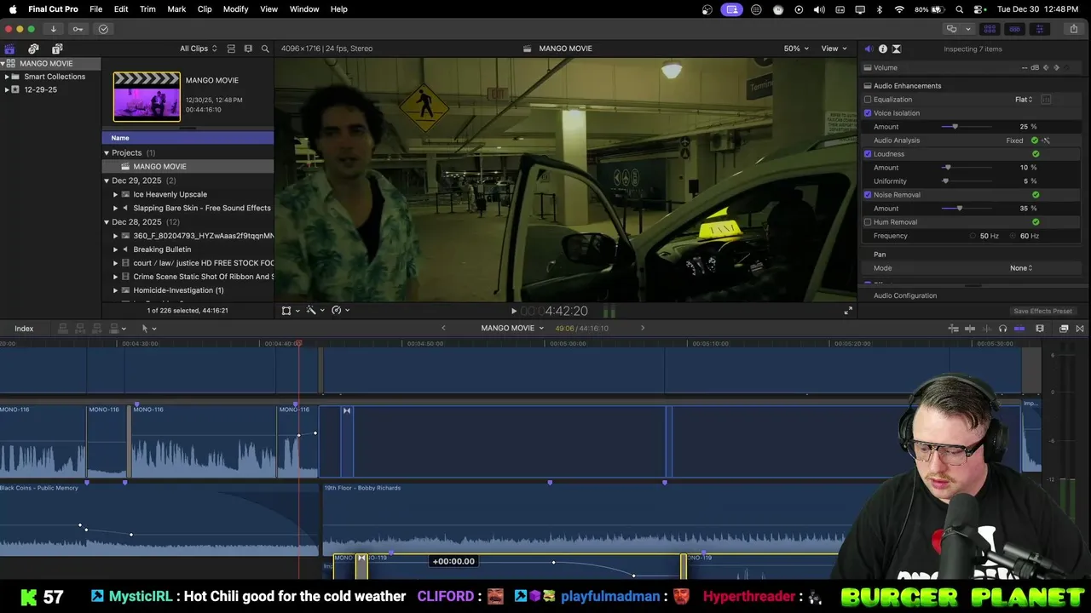1091x613 pixels.
Task: Toggle solo headphones icon in timeline
Action: click(x=1002, y=329)
